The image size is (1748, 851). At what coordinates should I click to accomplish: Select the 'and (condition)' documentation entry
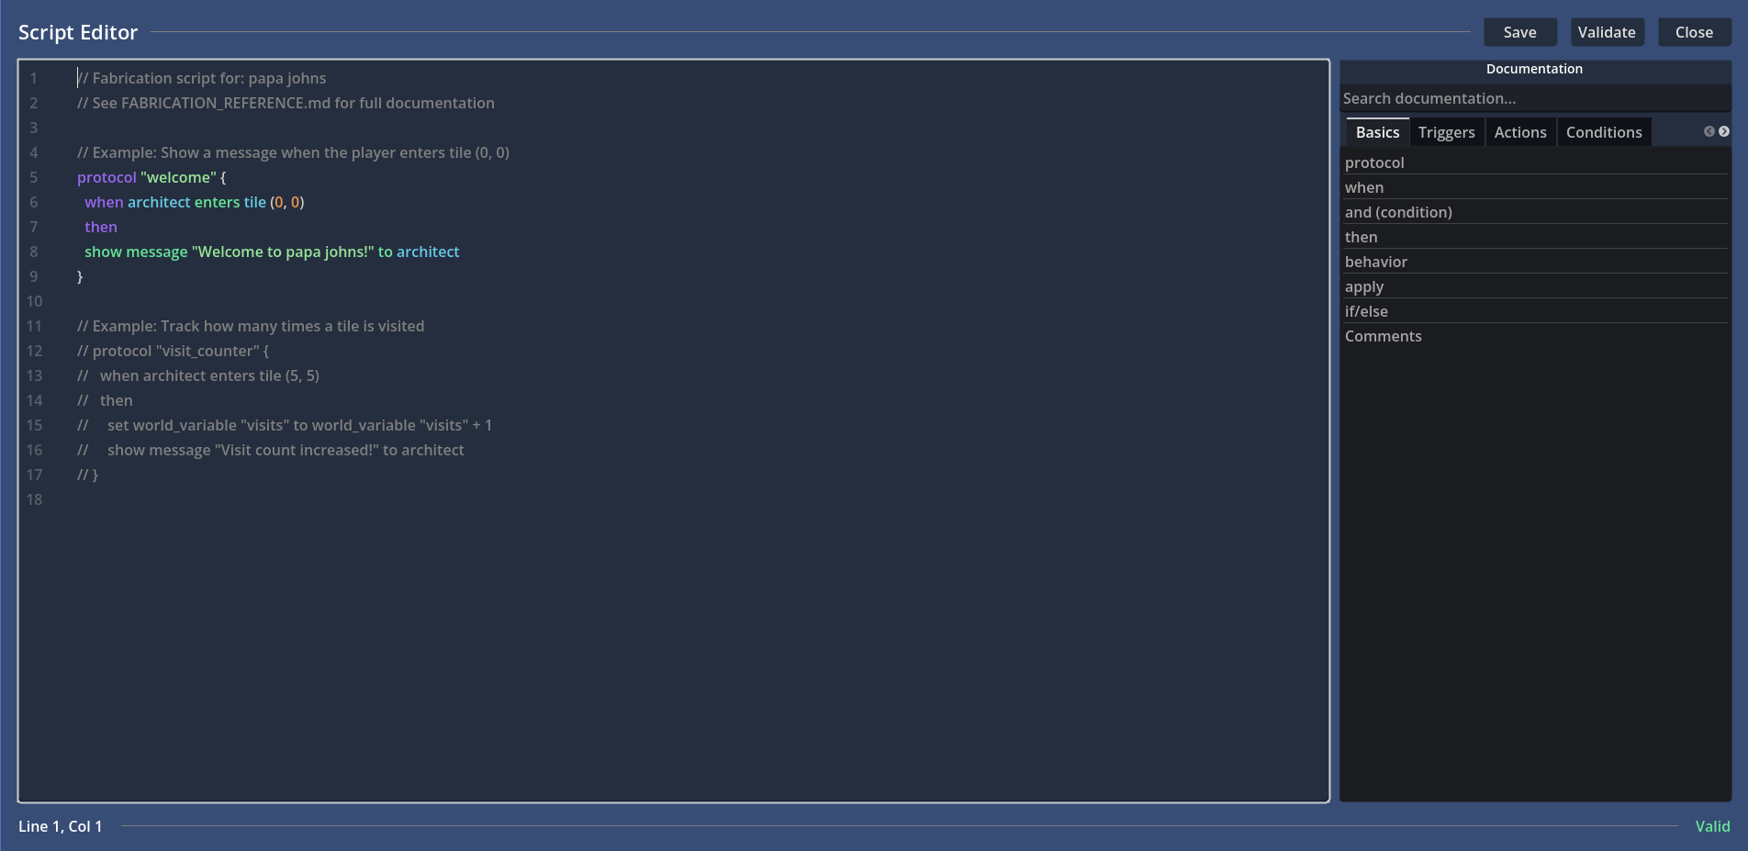coord(1398,212)
